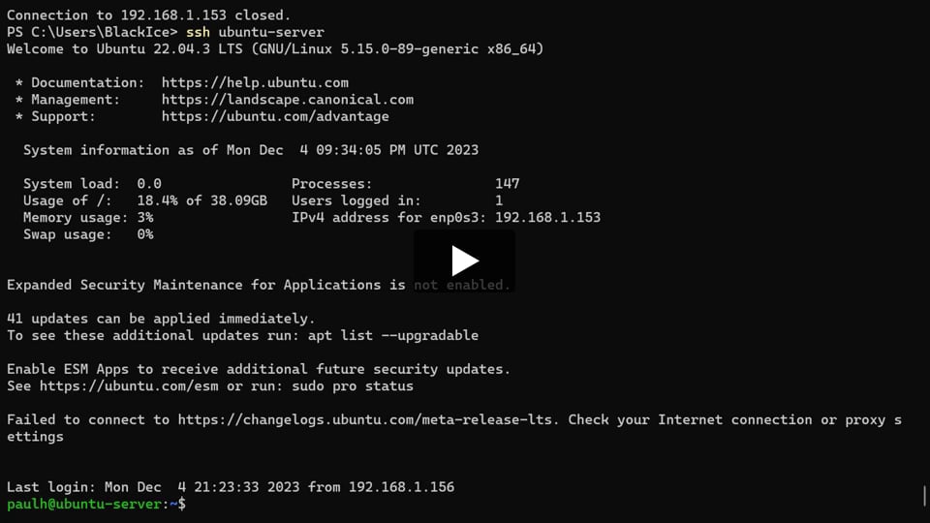Screen dimensions: 930x523
Task: Click the last login source IP 192.168.1.156
Action: [x=401, y=487]
